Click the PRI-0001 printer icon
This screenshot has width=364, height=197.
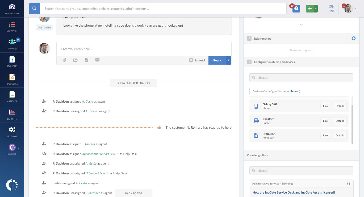point(256,121)
